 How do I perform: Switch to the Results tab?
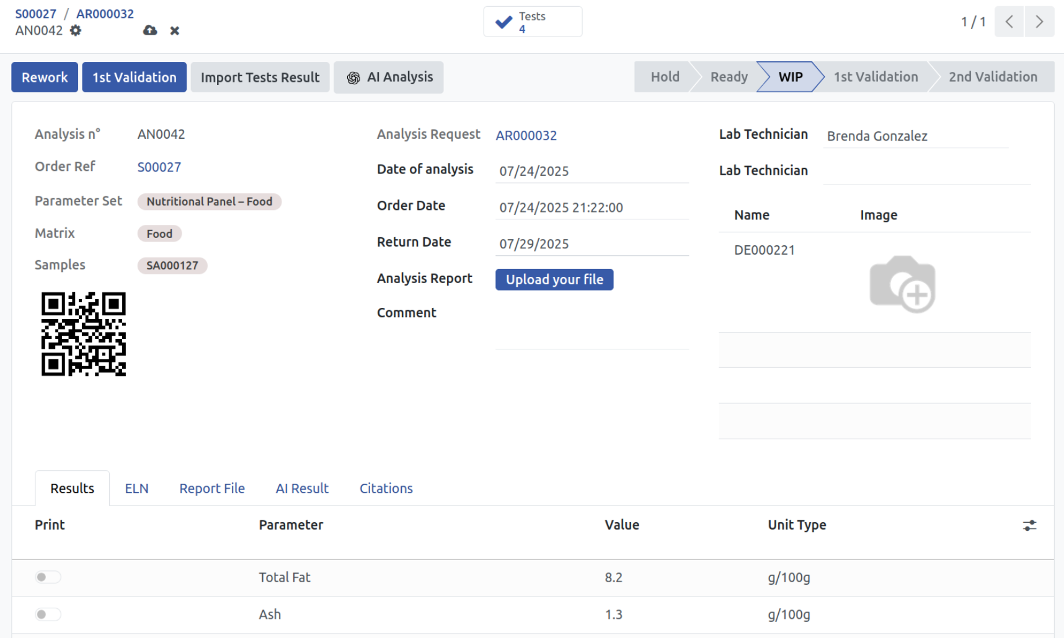pos(73,488)
